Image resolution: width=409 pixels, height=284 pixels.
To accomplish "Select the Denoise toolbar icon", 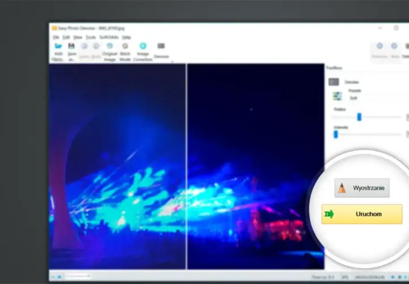I will point(161,46).
